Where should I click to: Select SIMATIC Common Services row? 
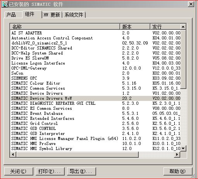click(95, 88)
